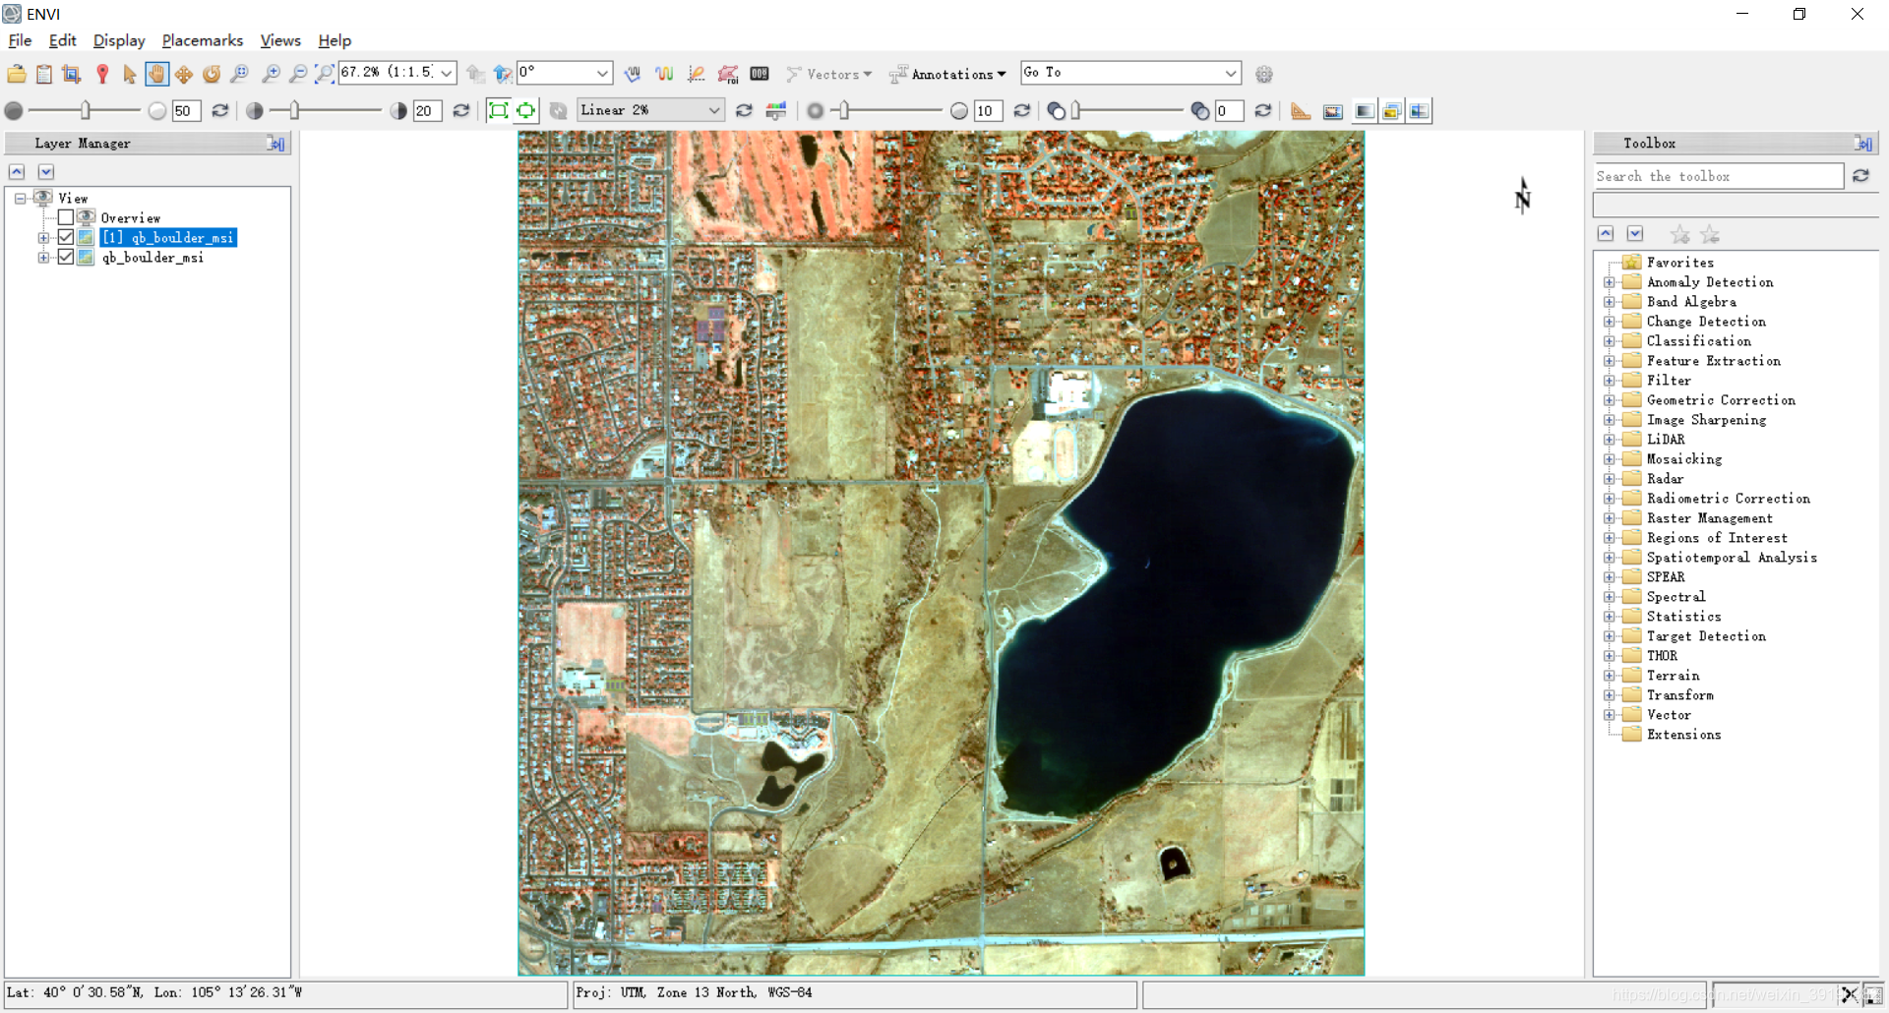The width and height of the screenshot is (1889, 1013).
Task: Choose the Fly (four-arrow) tool
Action: pos(184,74)
